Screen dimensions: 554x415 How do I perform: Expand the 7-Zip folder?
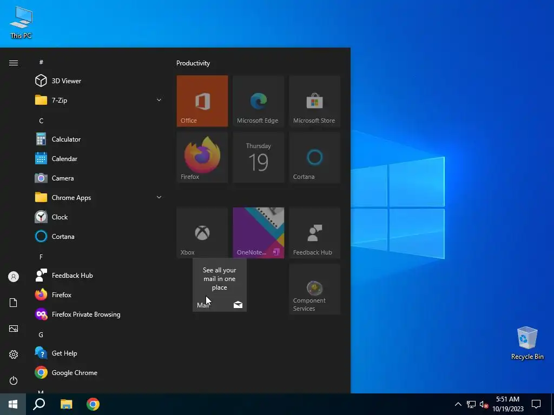98,100
